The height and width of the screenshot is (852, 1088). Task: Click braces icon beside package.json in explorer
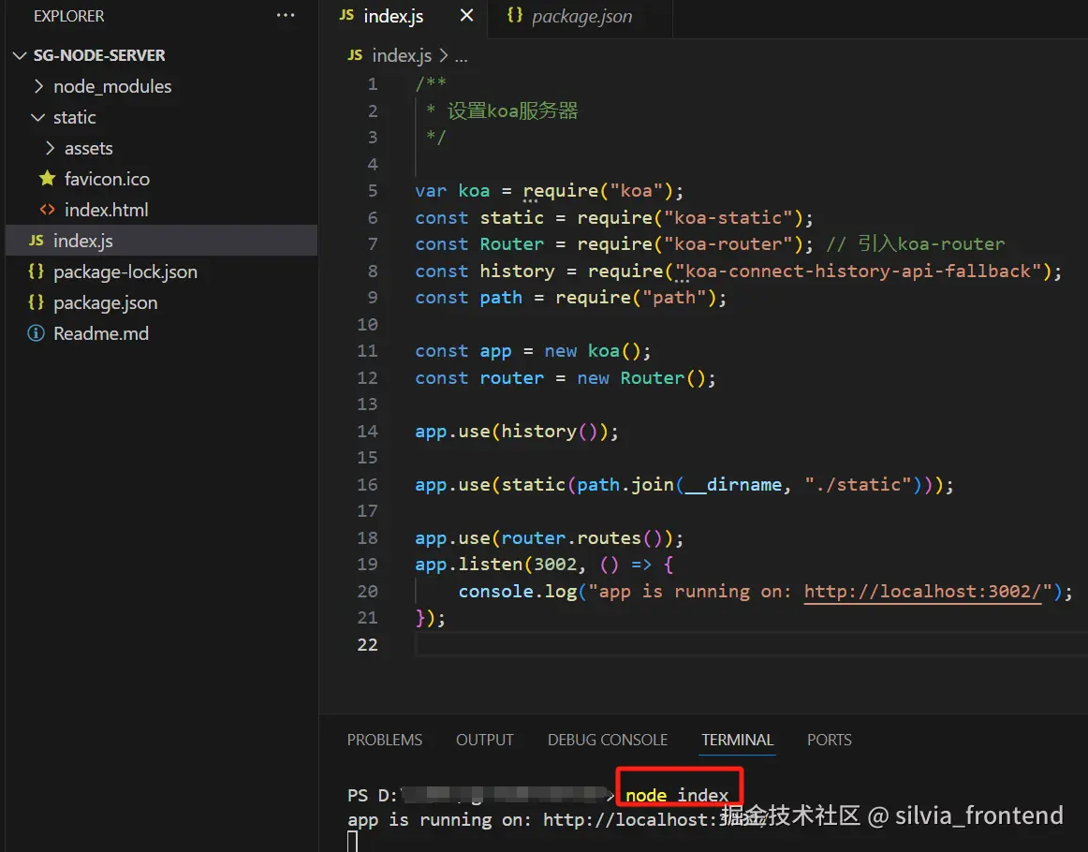pos(37,301)
